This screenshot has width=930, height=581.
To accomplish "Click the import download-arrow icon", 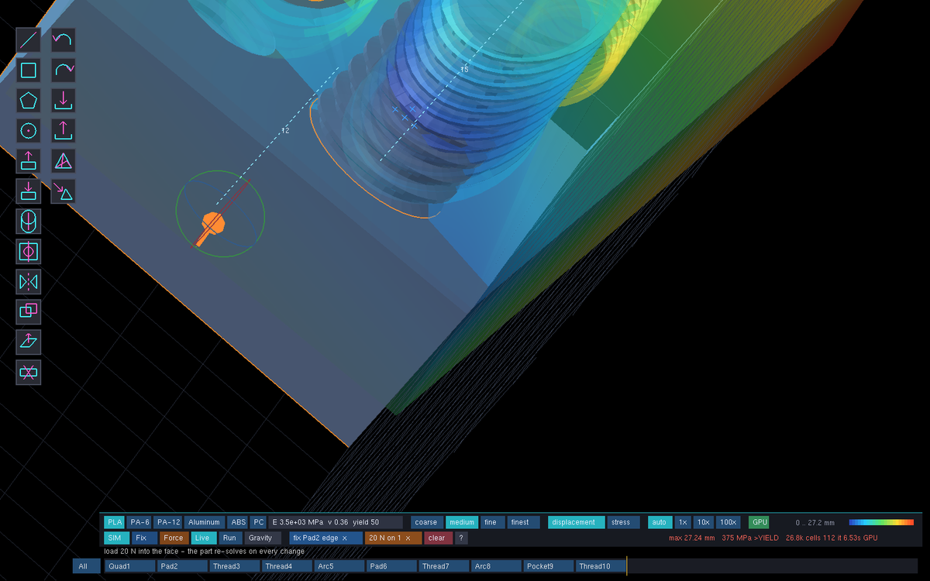I will pyautogui.click(x=64, y=101).
